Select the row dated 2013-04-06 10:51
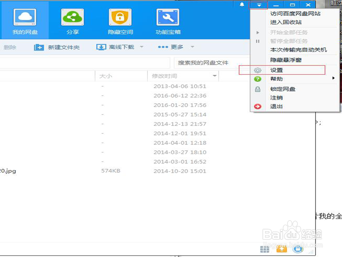This screenshot has width=342, height=257. point(157,86)
